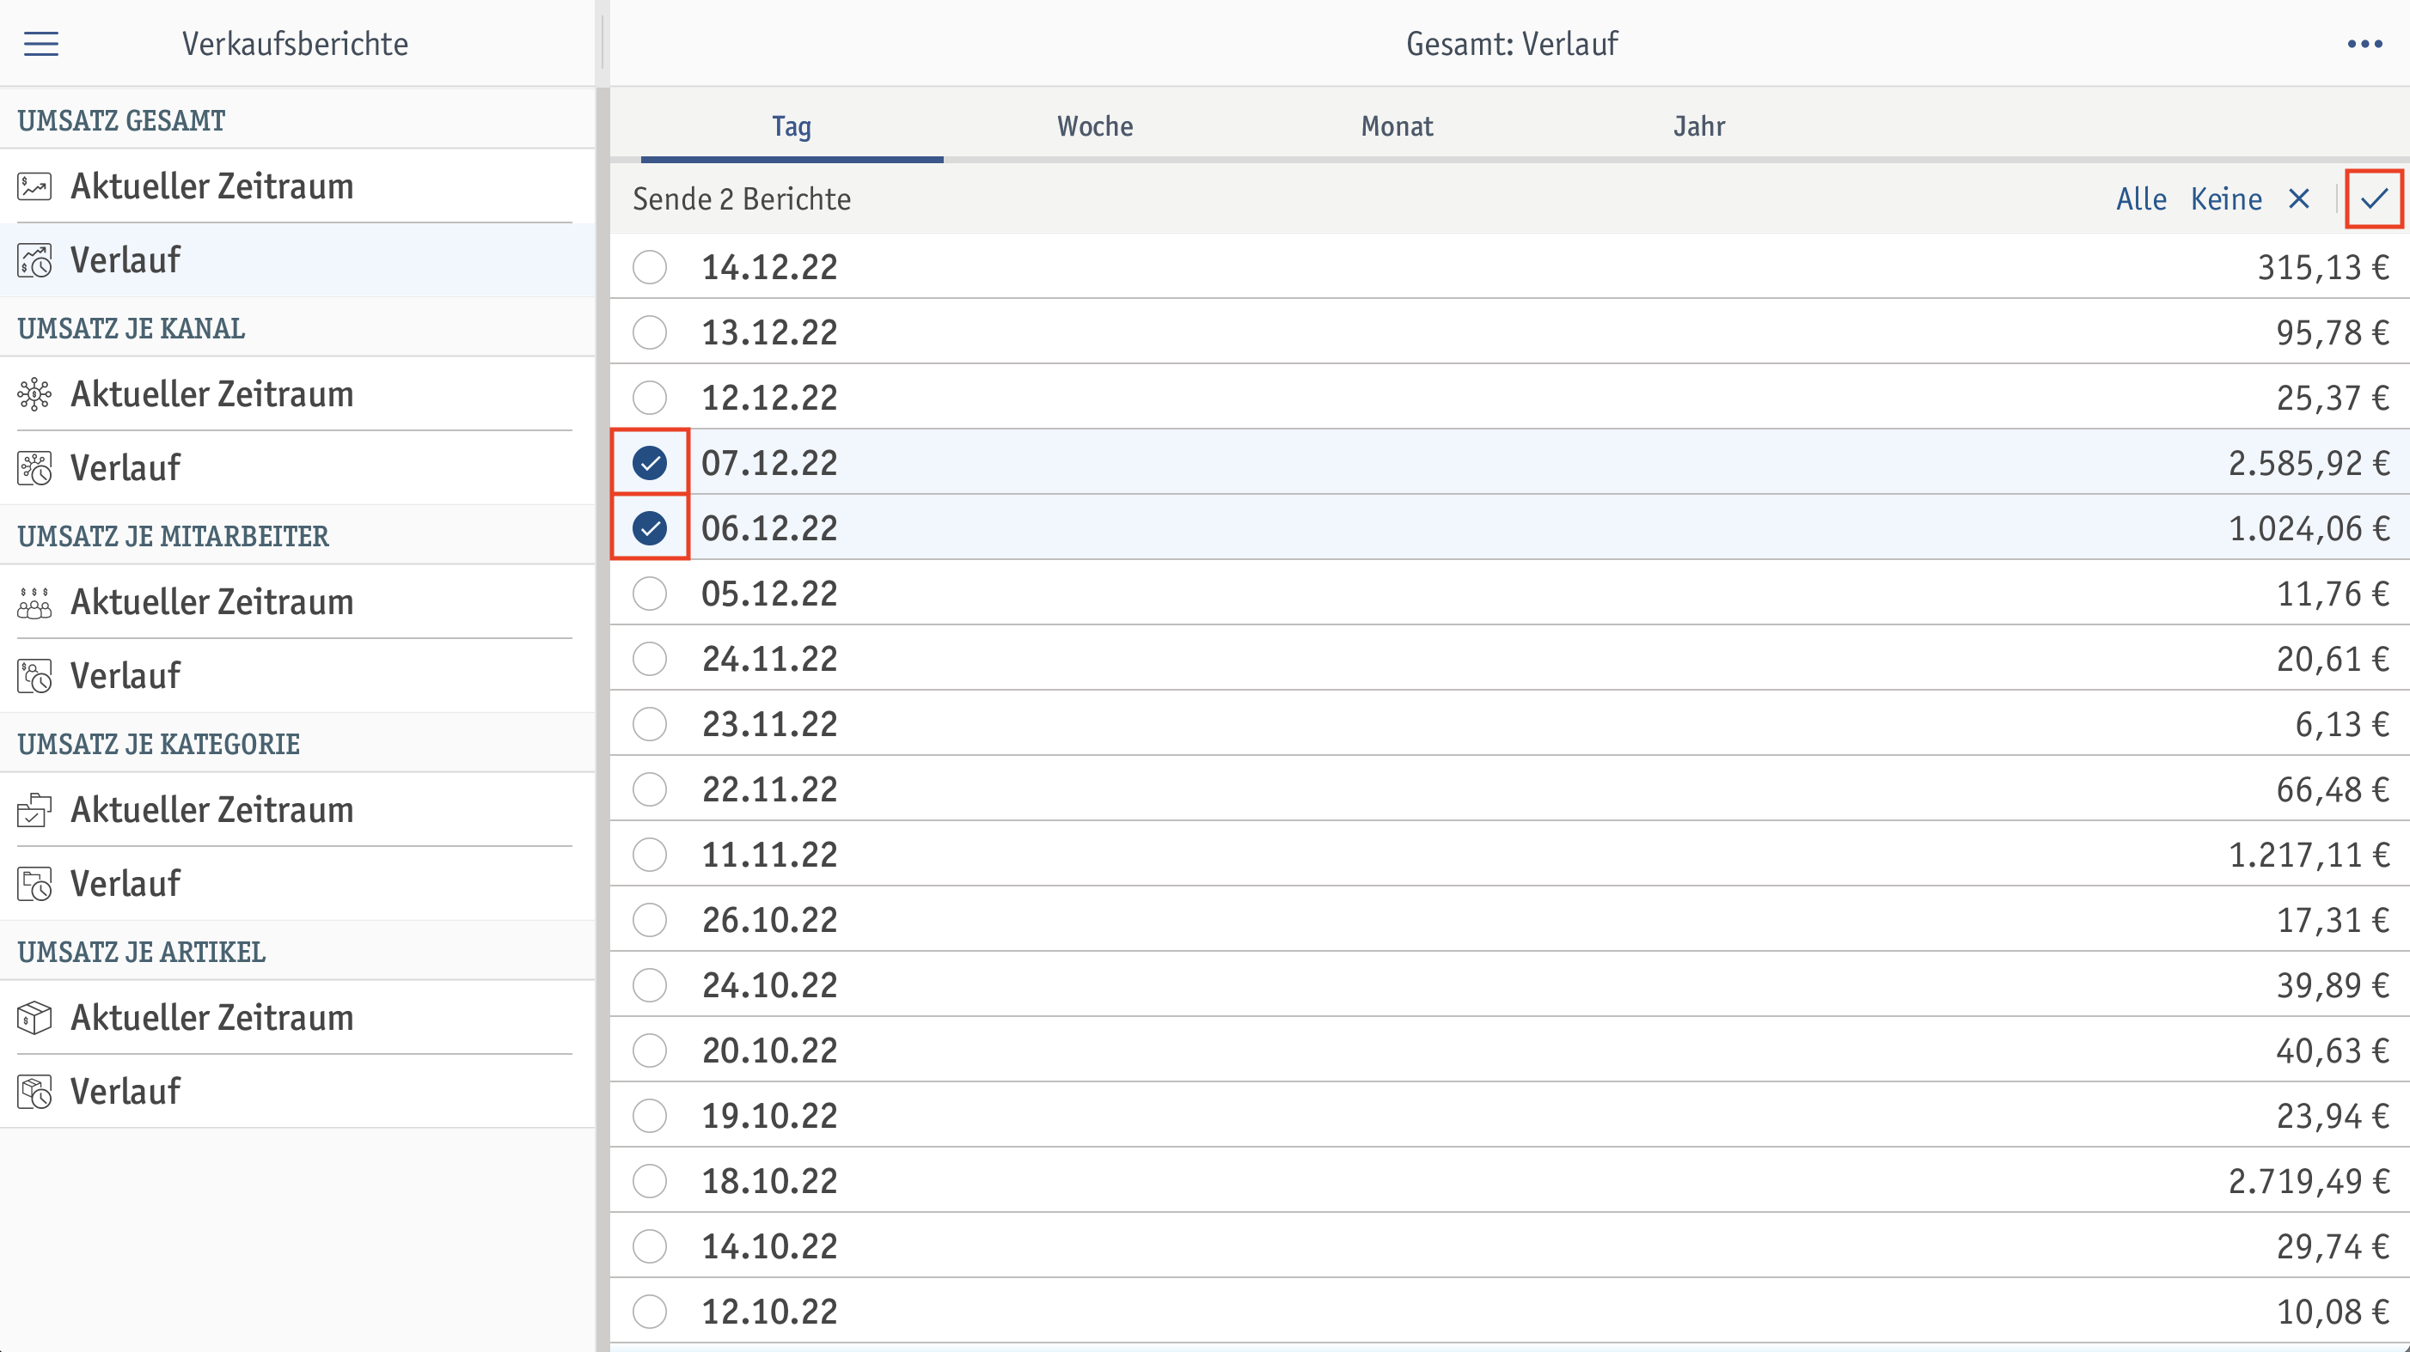Open the hamburger menu

(41, 44)
